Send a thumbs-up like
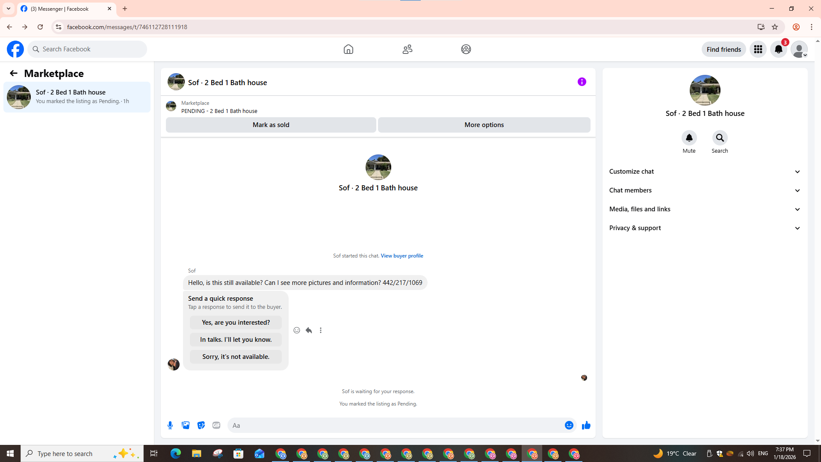The width and height of the screenshot is (821, 462). pos(586,425)
